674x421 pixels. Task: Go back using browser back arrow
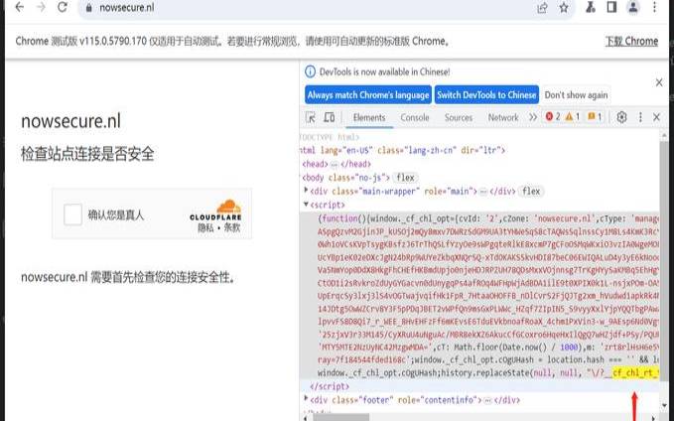[x=19, y=7]
